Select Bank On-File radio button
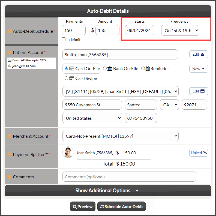Screen dimensions: 216x216 pyautogui.click(x=105, y=68)
